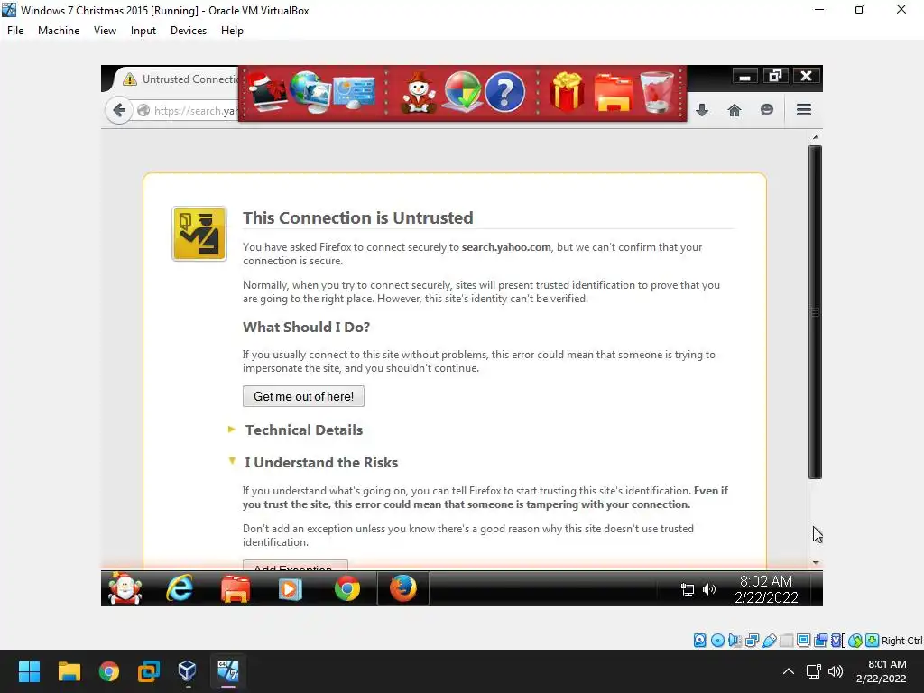Click VirtualBox CPU virtualization indicator

(837, 641)
